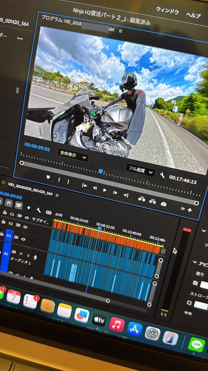The height and width of the screenshot is (371, 208).
Task: Open the フル画質 playback resolution dropdown
Action: pos(140,170)
